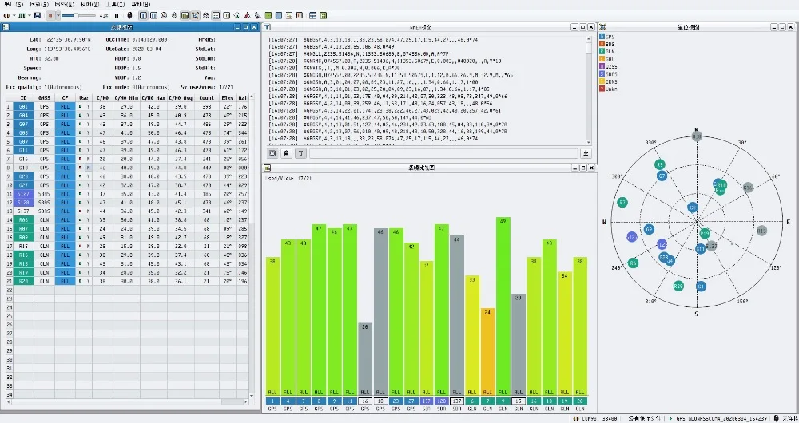Click the baud rate icon in toolbar

click(x=22, y=15)
